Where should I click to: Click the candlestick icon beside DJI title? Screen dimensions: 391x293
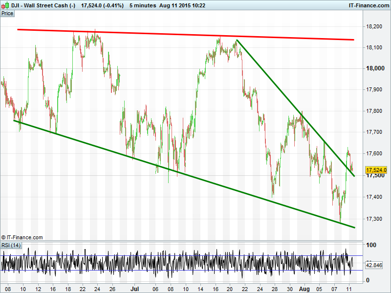(x=5, y=5)
